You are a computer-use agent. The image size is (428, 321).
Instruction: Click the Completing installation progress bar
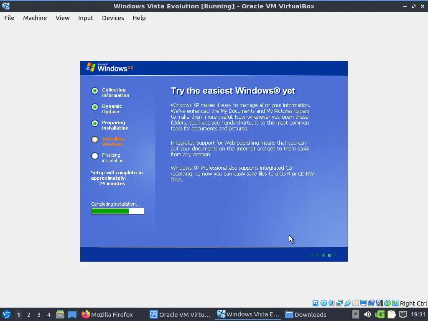point(117,211)
